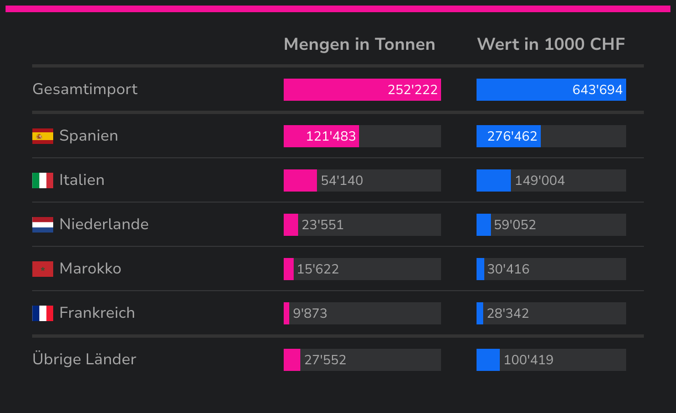Click Italien's tonnage value 54'140

click(342, 180)
